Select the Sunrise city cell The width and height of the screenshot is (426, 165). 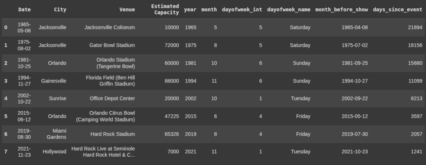pyautogui.click(x=57, y=99)
